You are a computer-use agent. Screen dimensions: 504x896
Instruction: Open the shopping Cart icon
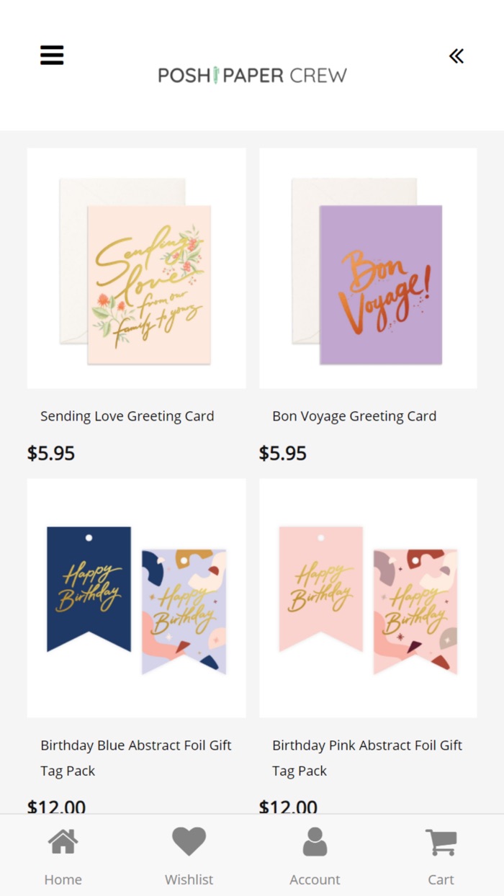point(441,842)
